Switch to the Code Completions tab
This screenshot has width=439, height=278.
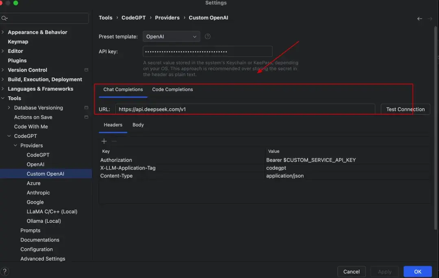pyautogui.click(x=172, y=89)
